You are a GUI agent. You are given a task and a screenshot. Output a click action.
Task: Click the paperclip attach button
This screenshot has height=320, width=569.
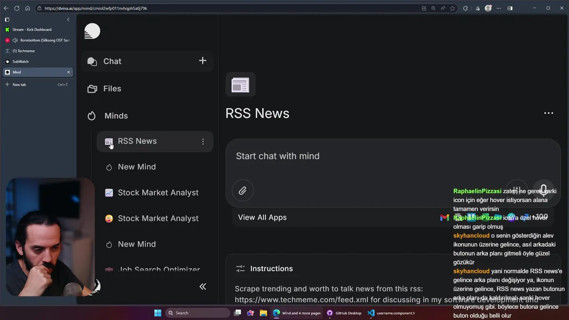coord(243,191)
